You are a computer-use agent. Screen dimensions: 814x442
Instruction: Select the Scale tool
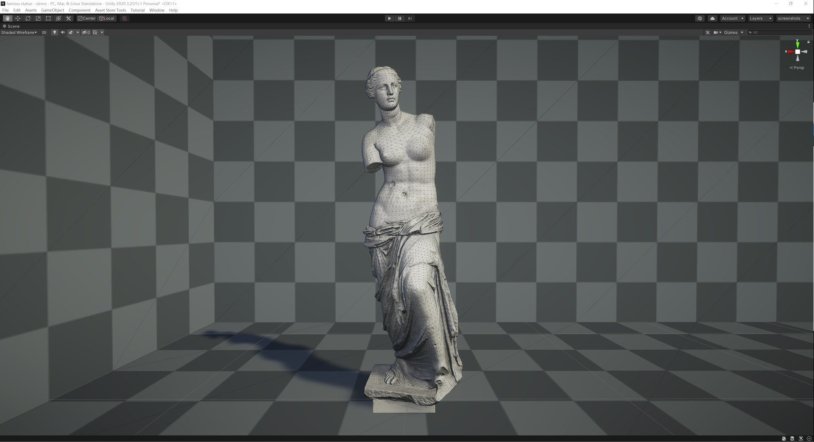pos(38,18)
